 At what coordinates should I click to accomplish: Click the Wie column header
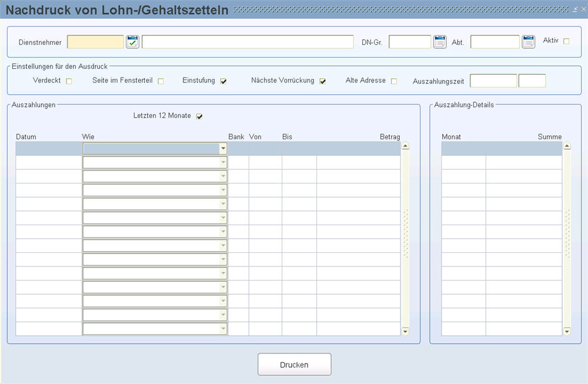click(88, 137)
